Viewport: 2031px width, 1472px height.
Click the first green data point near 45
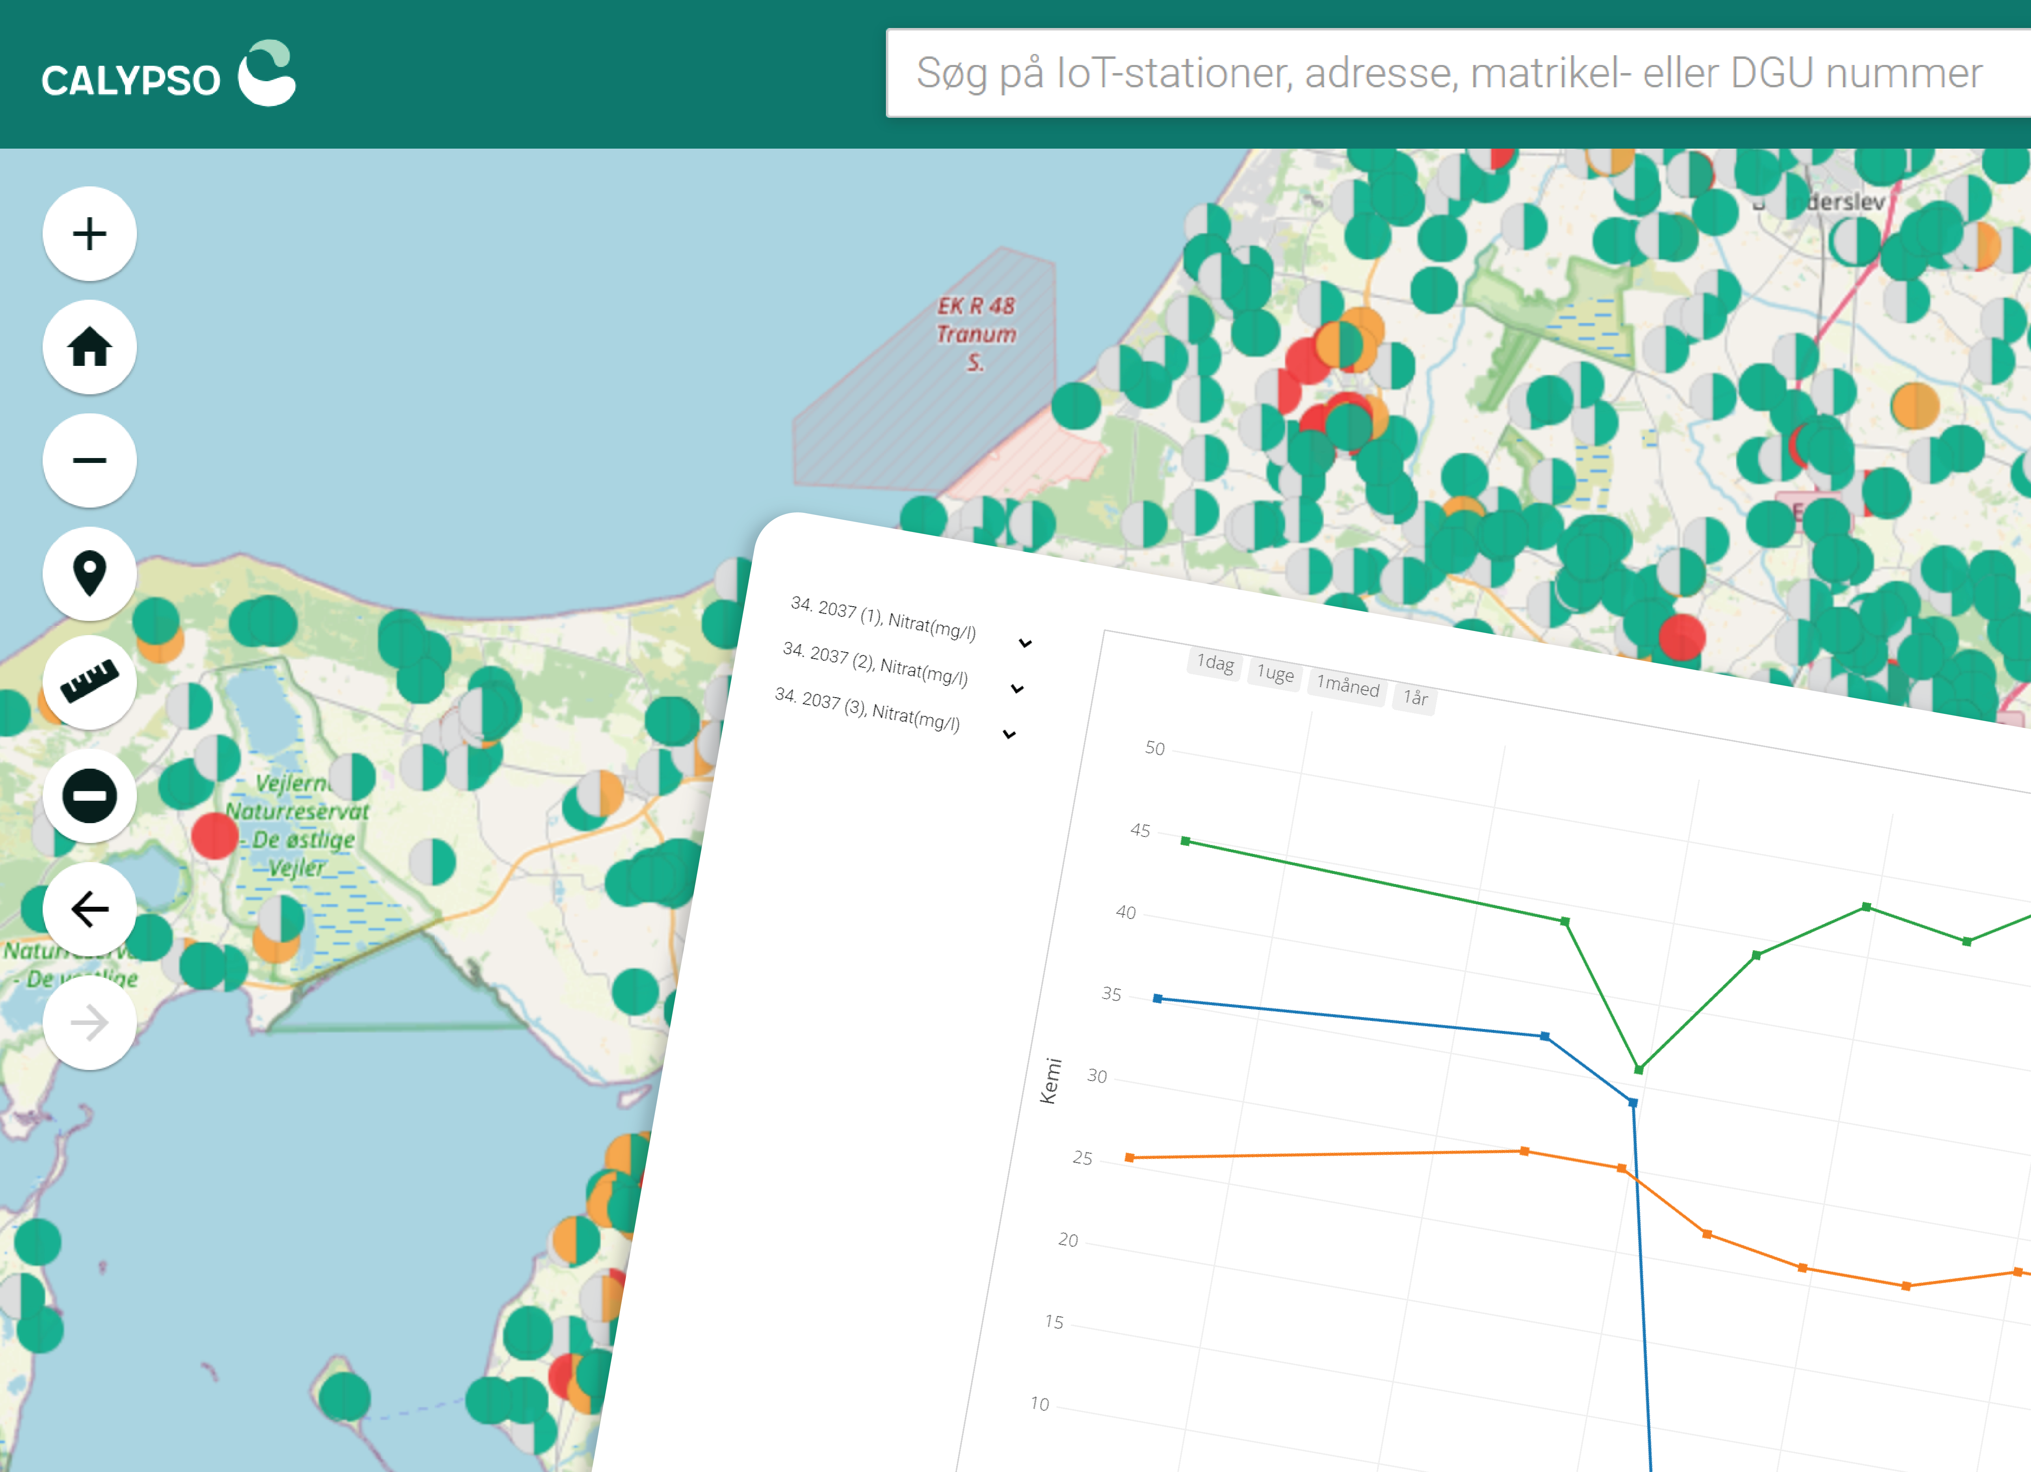point(1186,841)
